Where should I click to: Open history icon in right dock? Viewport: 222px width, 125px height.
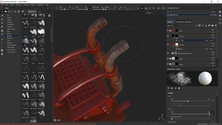click(220, 19)
